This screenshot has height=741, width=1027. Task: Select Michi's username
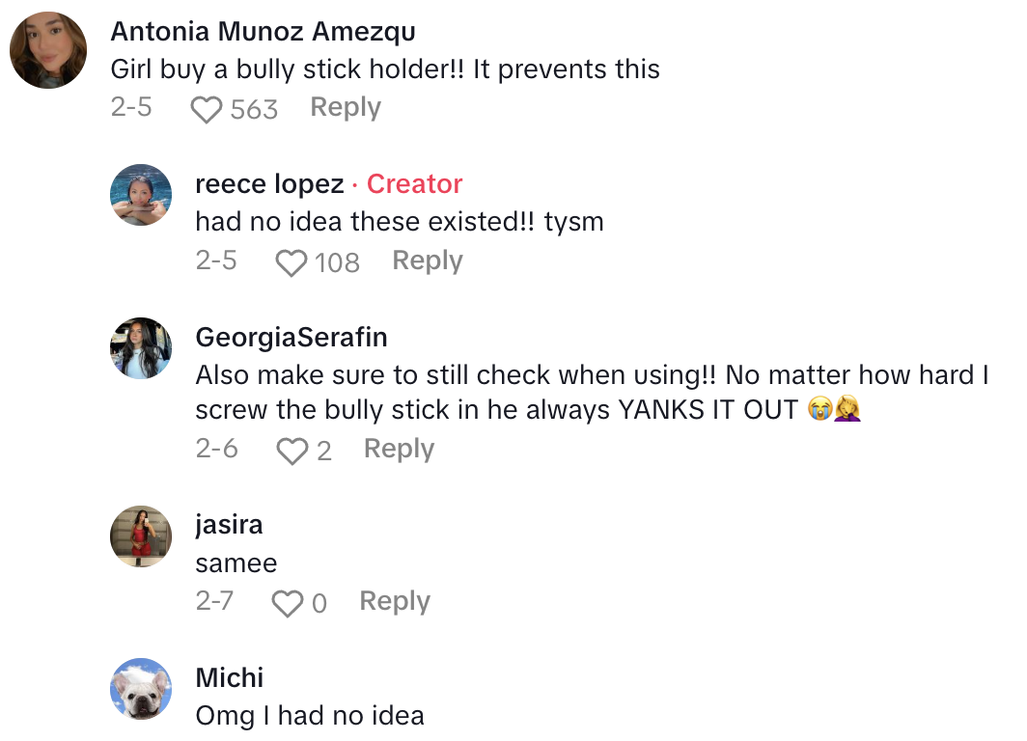(x=230, y=677)
